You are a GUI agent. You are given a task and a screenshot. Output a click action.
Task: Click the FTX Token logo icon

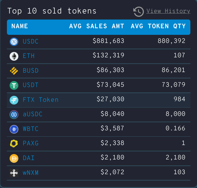pos(14,100)
